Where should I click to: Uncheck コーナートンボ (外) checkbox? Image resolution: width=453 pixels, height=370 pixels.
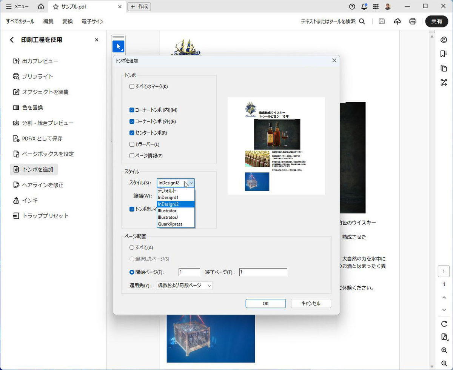pos(132,121)
